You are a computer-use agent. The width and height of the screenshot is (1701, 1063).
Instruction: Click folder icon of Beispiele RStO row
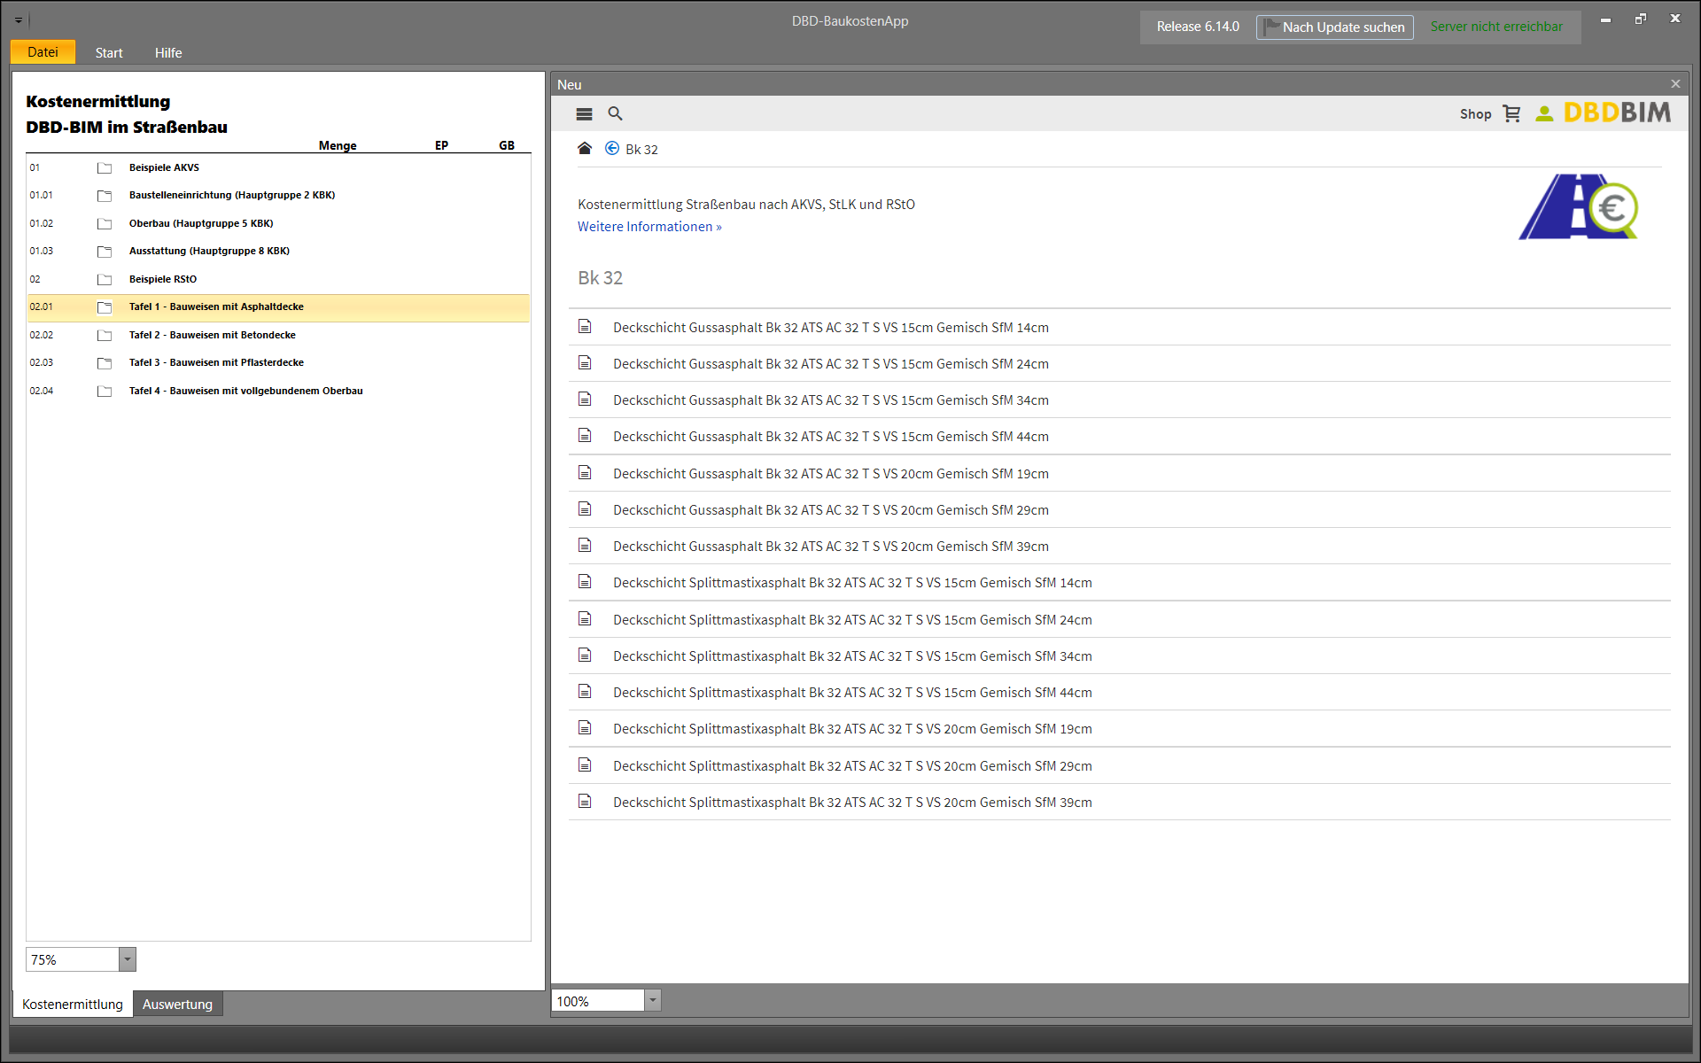(x=105, y=279)
